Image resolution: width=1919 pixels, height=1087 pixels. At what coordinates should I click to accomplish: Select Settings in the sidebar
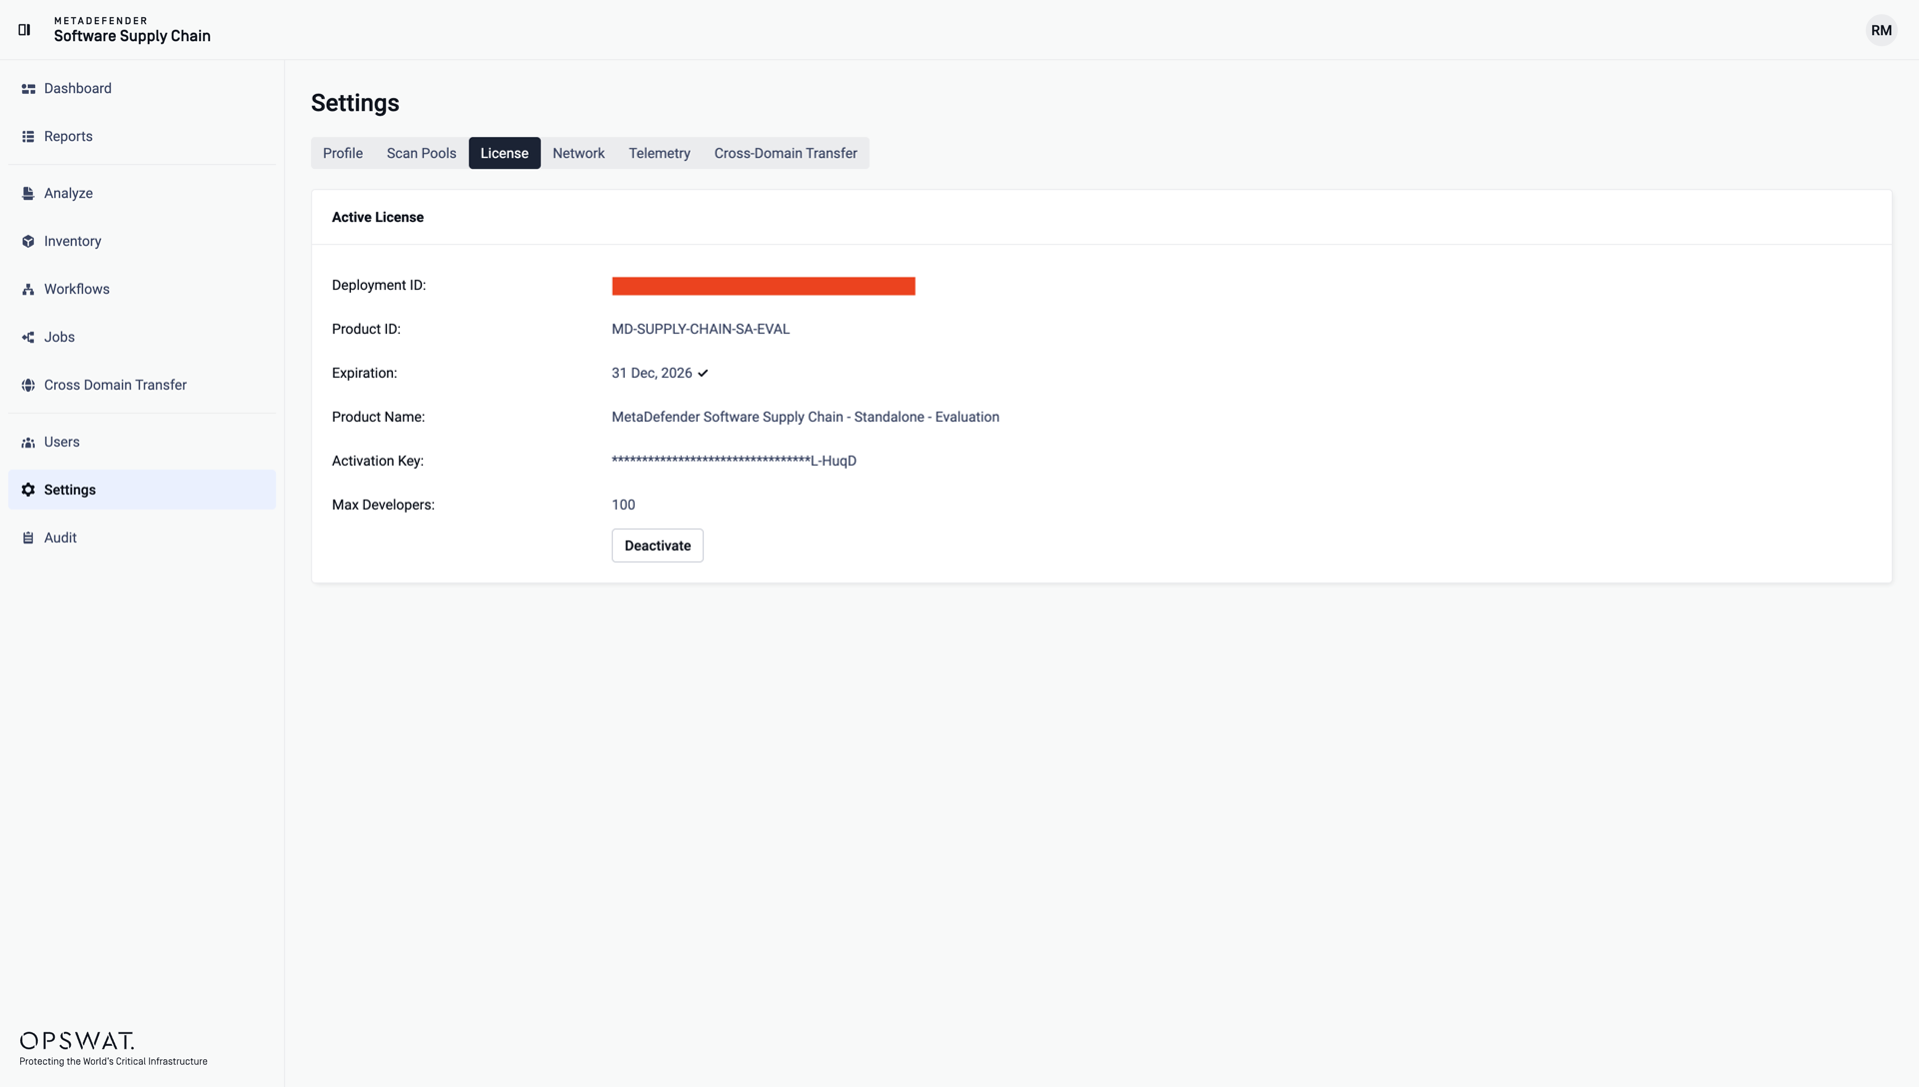pos(142,491)
